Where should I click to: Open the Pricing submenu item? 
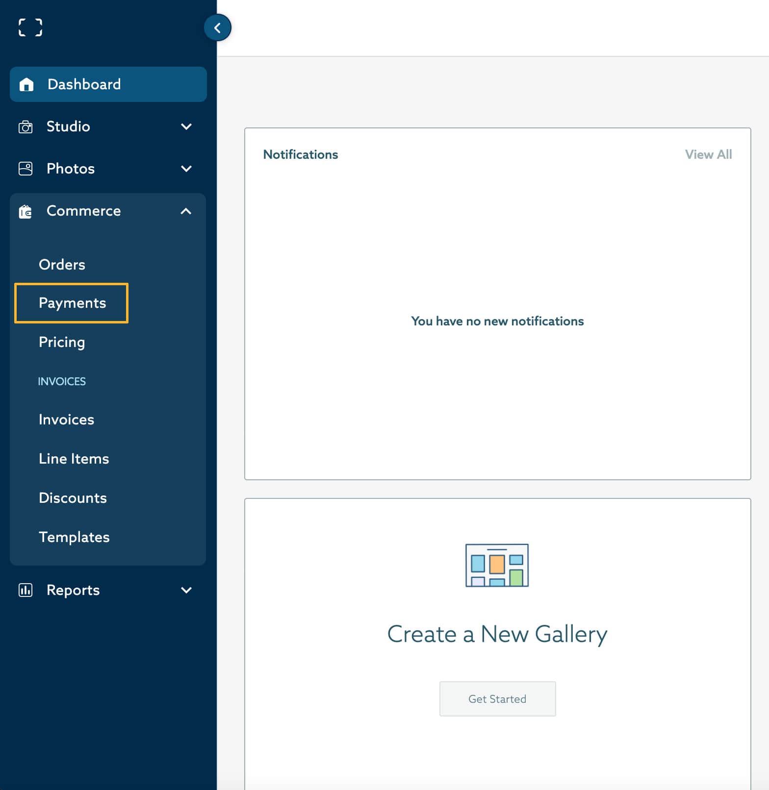pyautogui.click(x=62, y=342)
